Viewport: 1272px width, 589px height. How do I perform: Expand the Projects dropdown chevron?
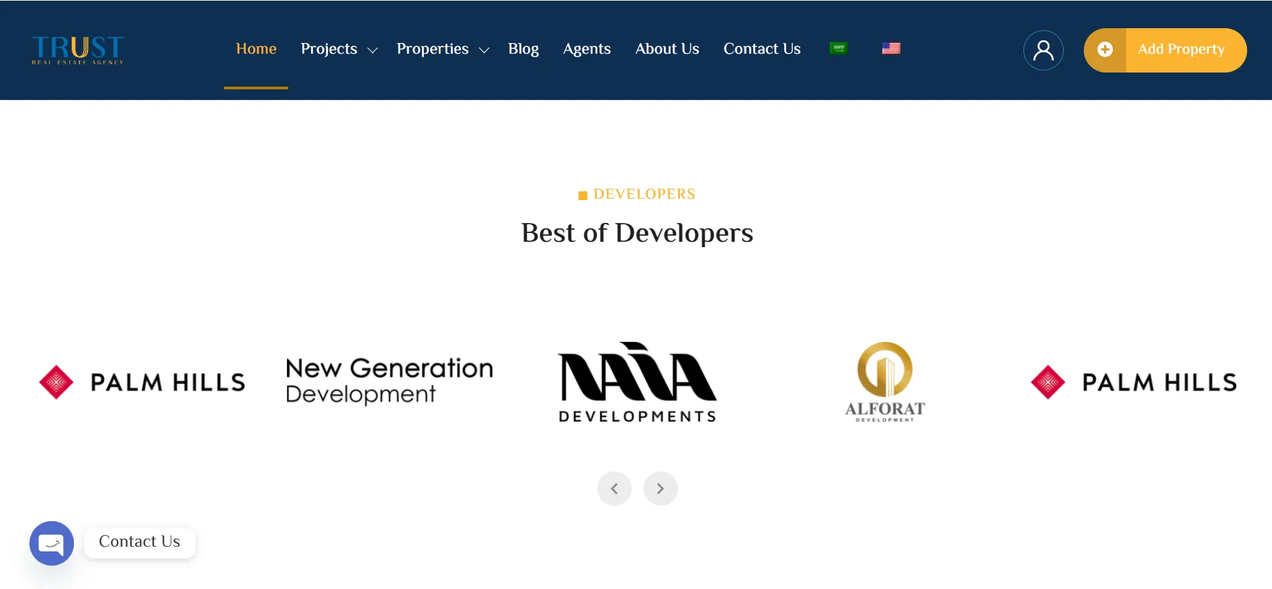point(372,50)
